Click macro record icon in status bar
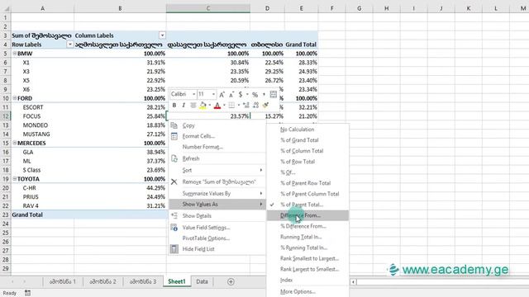The width and height of the screenshot is (529, 297). click(27, 293)
